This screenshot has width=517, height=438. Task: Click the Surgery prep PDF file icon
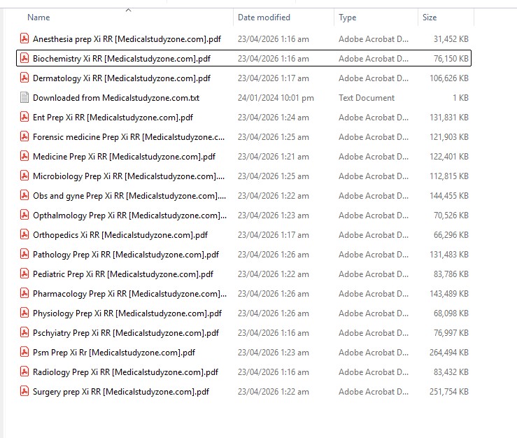[x=24, y=392]
